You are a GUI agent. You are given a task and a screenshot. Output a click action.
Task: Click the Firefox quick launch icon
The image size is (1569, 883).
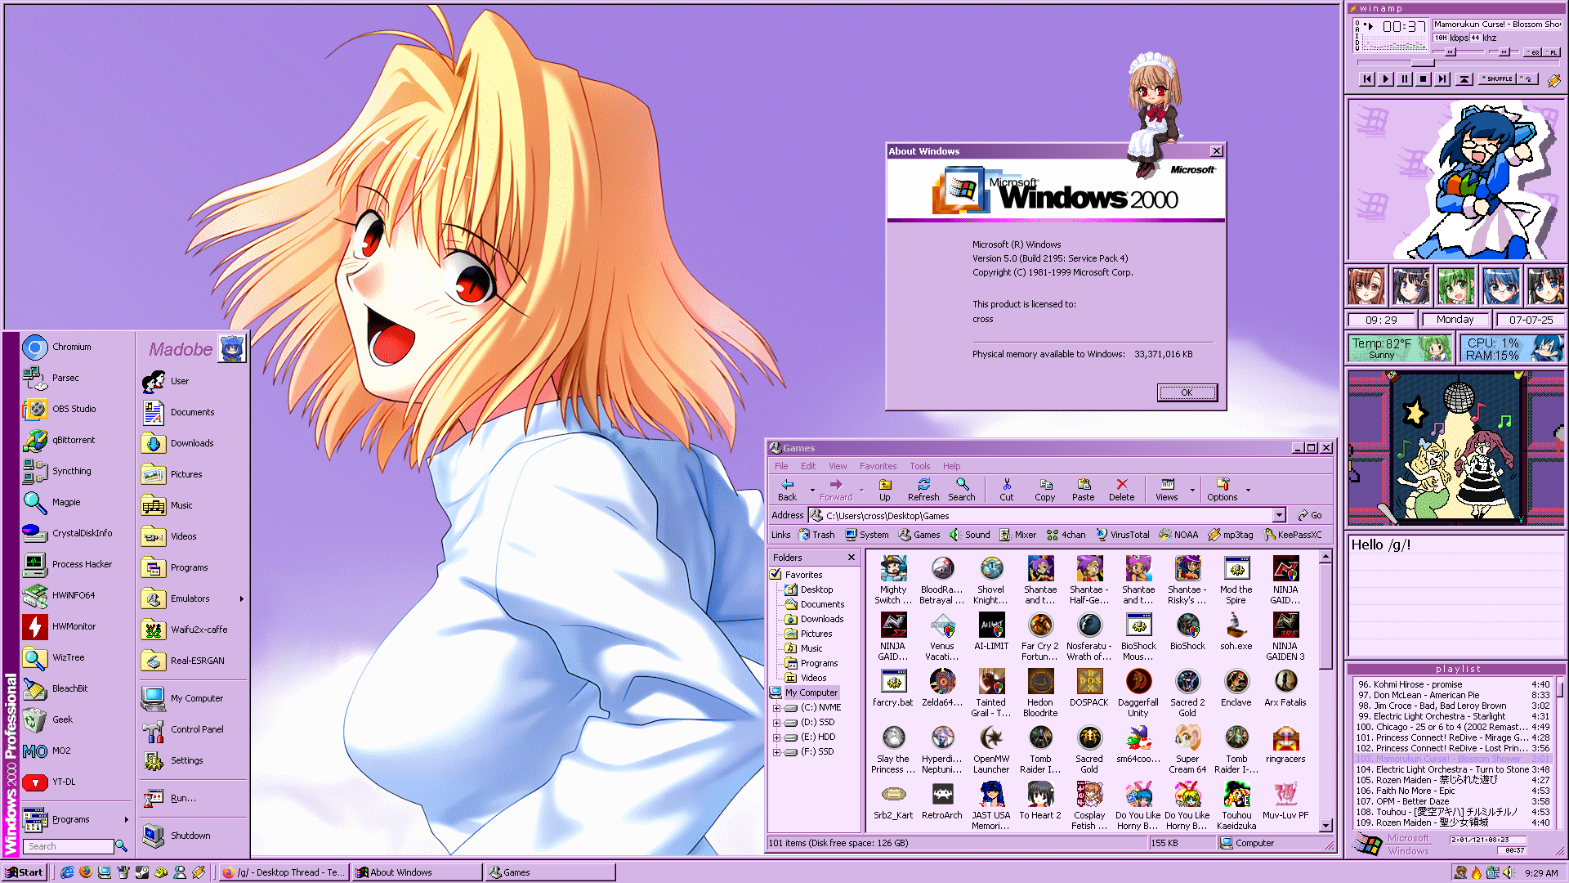coord(86,872)
